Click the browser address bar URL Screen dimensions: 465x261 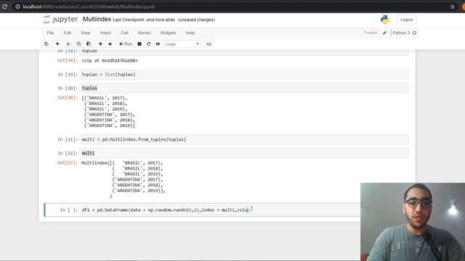(89, 7)
